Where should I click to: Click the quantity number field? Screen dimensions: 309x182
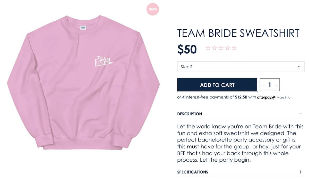point(270,85)
